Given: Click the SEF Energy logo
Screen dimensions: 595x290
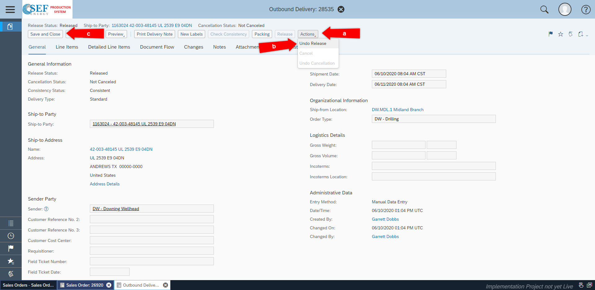Looking at the screenshot, I should pos(47,9).
